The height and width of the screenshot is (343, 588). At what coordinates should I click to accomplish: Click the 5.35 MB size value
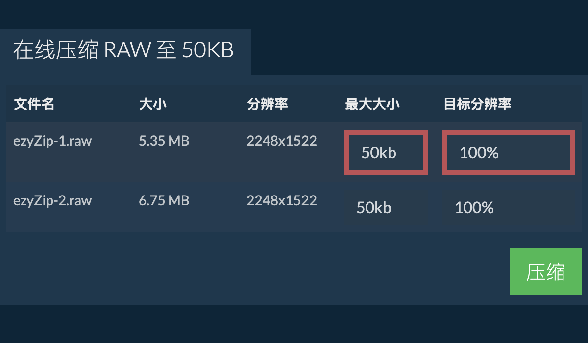[164, 141]
